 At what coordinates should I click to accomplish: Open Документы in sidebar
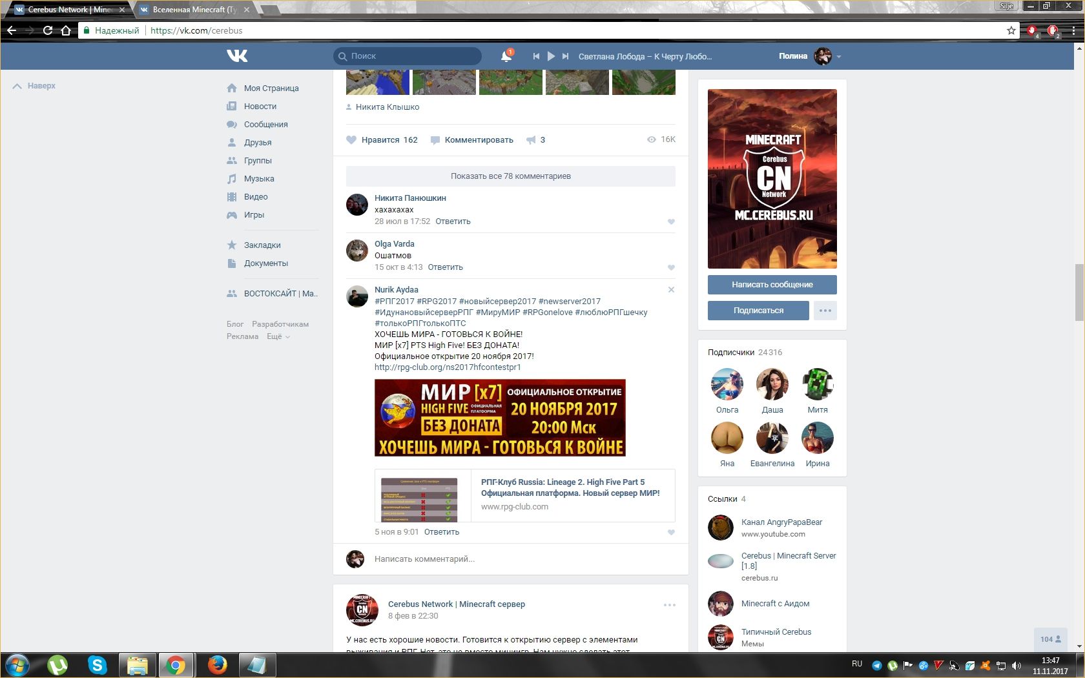266,263
